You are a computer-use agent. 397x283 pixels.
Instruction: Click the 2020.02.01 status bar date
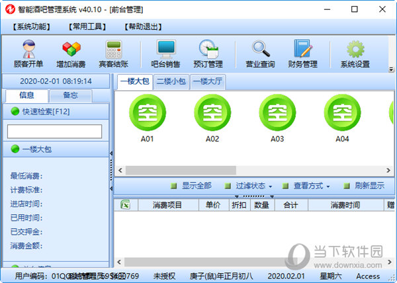click(x=287, y=276)
